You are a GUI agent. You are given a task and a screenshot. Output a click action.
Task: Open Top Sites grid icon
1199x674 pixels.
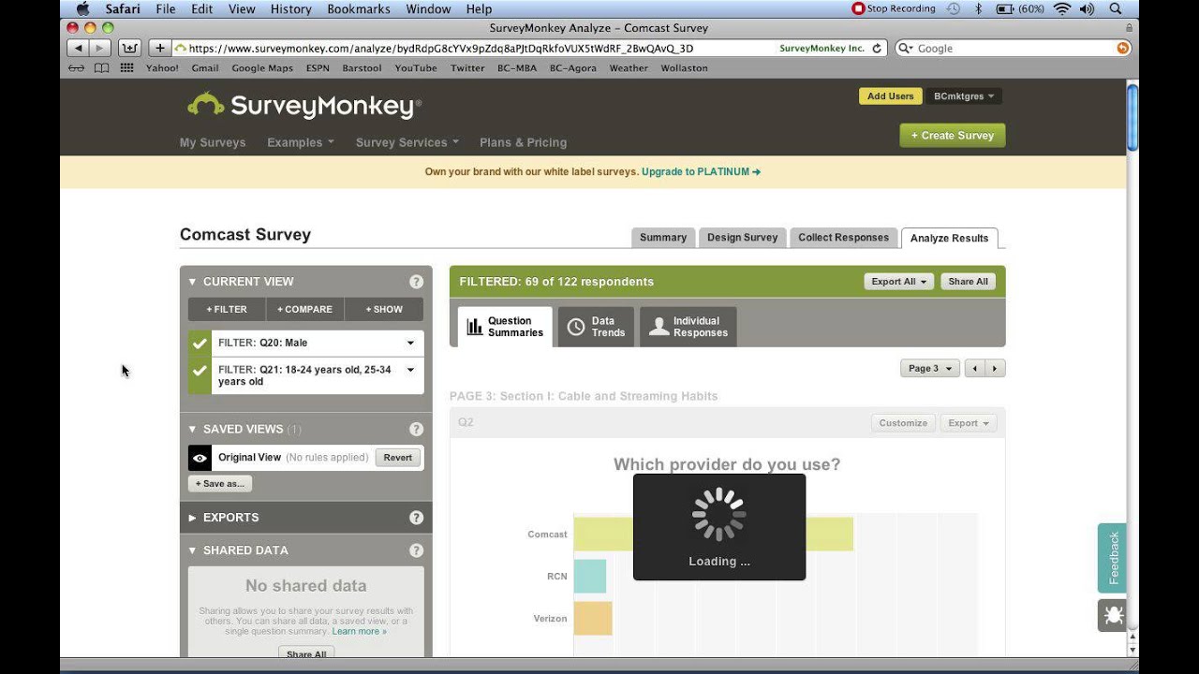pos(126,68)
